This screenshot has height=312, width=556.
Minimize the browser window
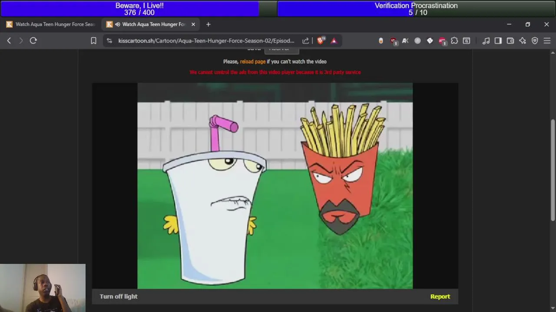tap(509, 24)
